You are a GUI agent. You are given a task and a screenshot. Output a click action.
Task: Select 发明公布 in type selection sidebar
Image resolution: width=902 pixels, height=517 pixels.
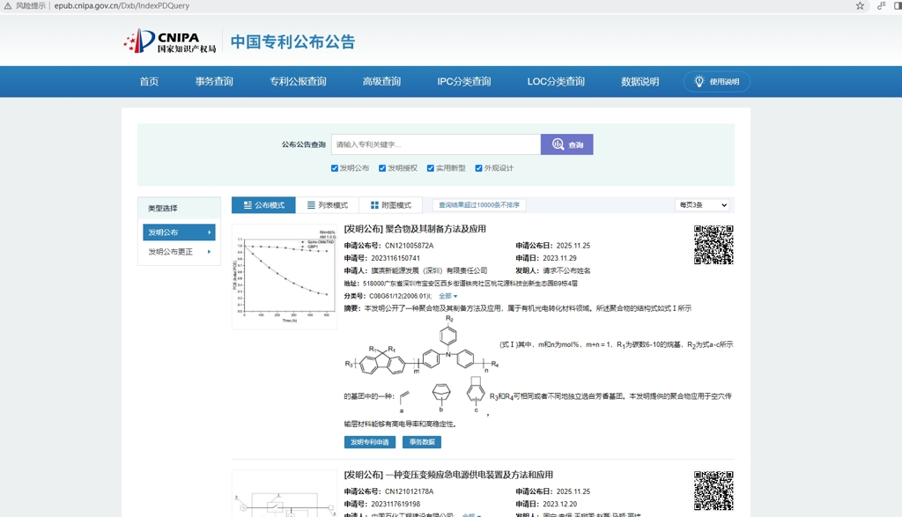tap(179, 233)
